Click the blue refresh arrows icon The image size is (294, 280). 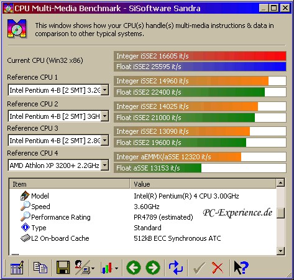[x=176, y=268]
